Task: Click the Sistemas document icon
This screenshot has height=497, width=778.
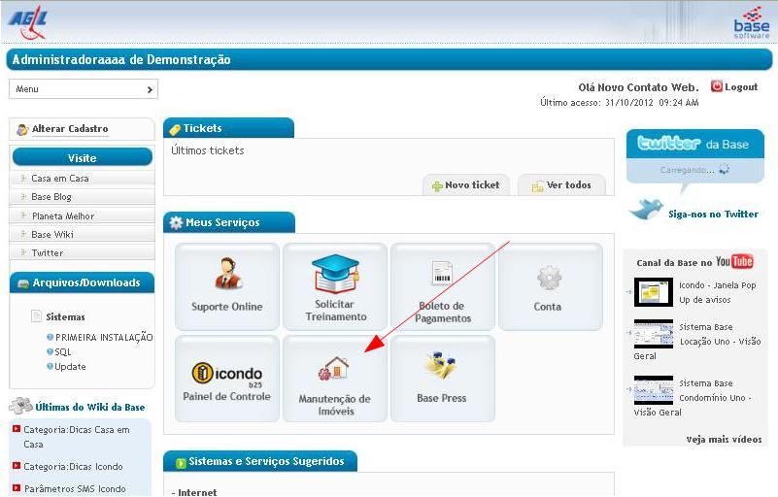Action: click(x=36, y=315)
